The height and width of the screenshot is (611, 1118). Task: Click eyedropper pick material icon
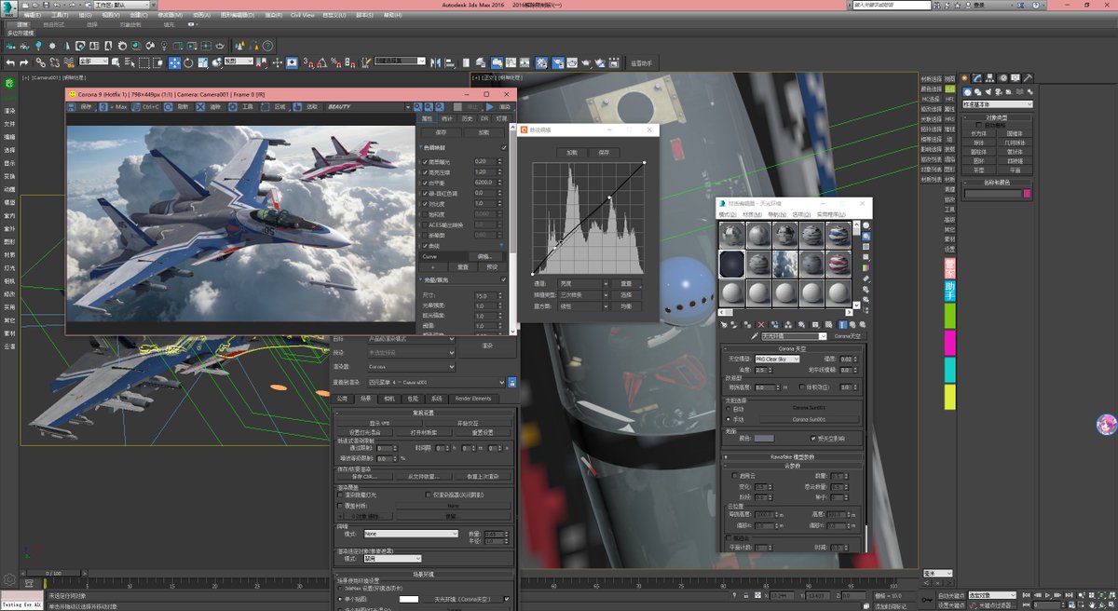click(755, 336)
